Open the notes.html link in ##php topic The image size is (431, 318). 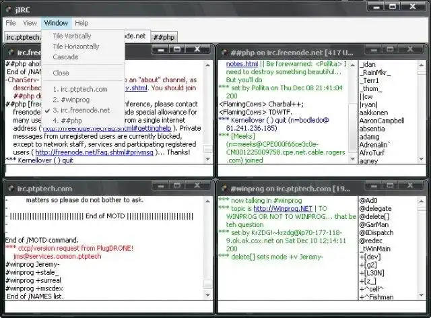click(242, 64)
